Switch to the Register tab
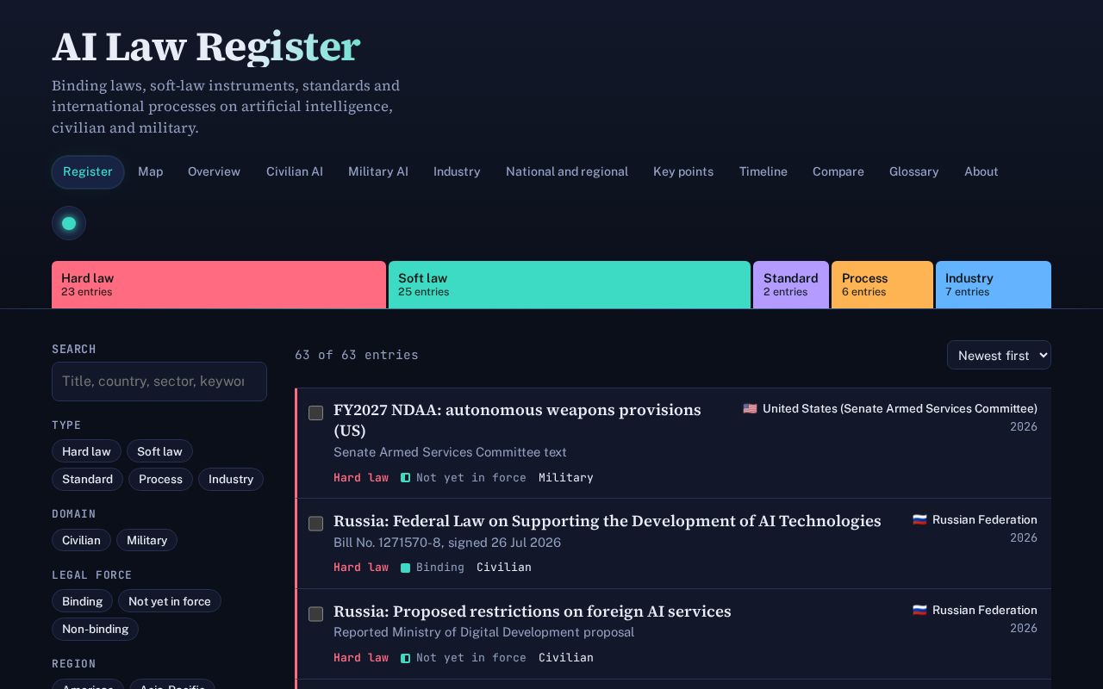The width and height of the screenshot is (1103, 689). tap(88, 172)
